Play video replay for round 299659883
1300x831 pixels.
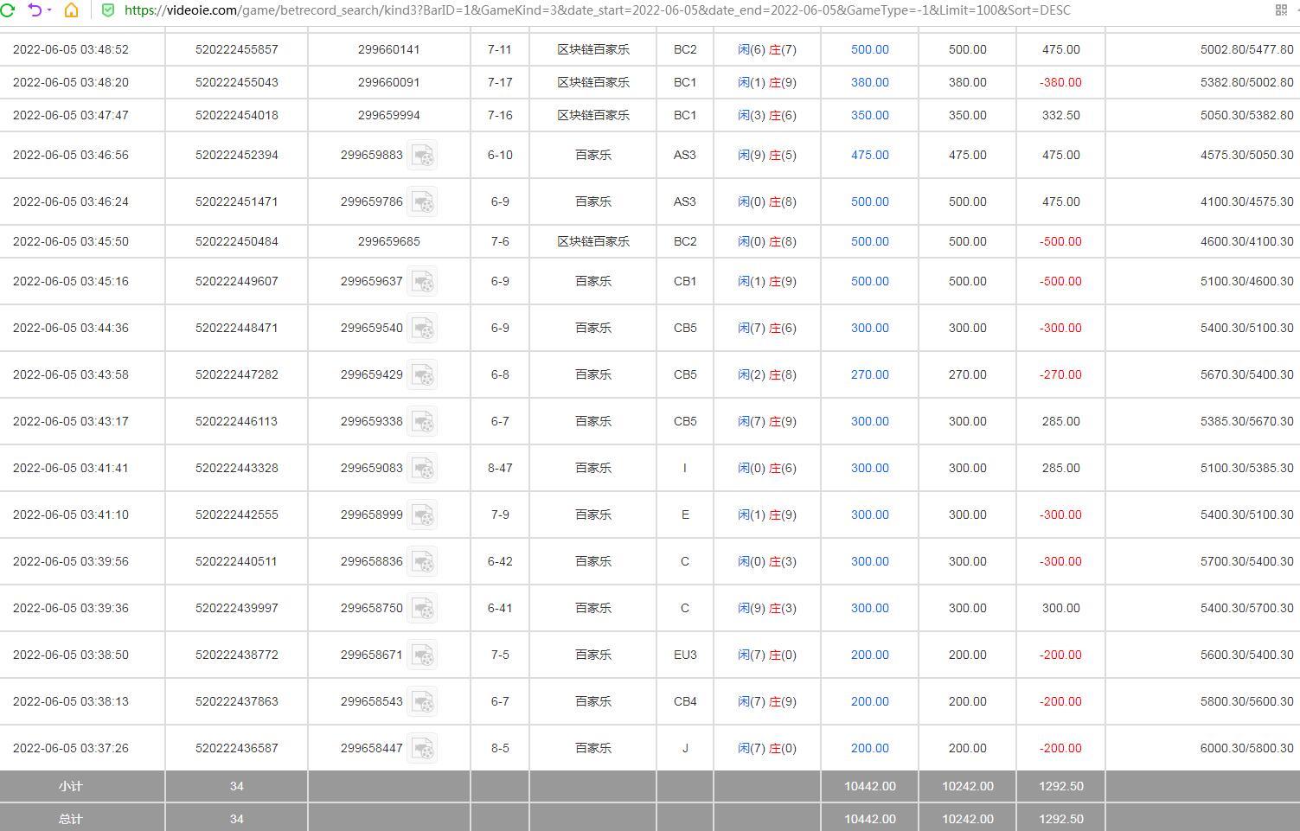coord(422,156)
